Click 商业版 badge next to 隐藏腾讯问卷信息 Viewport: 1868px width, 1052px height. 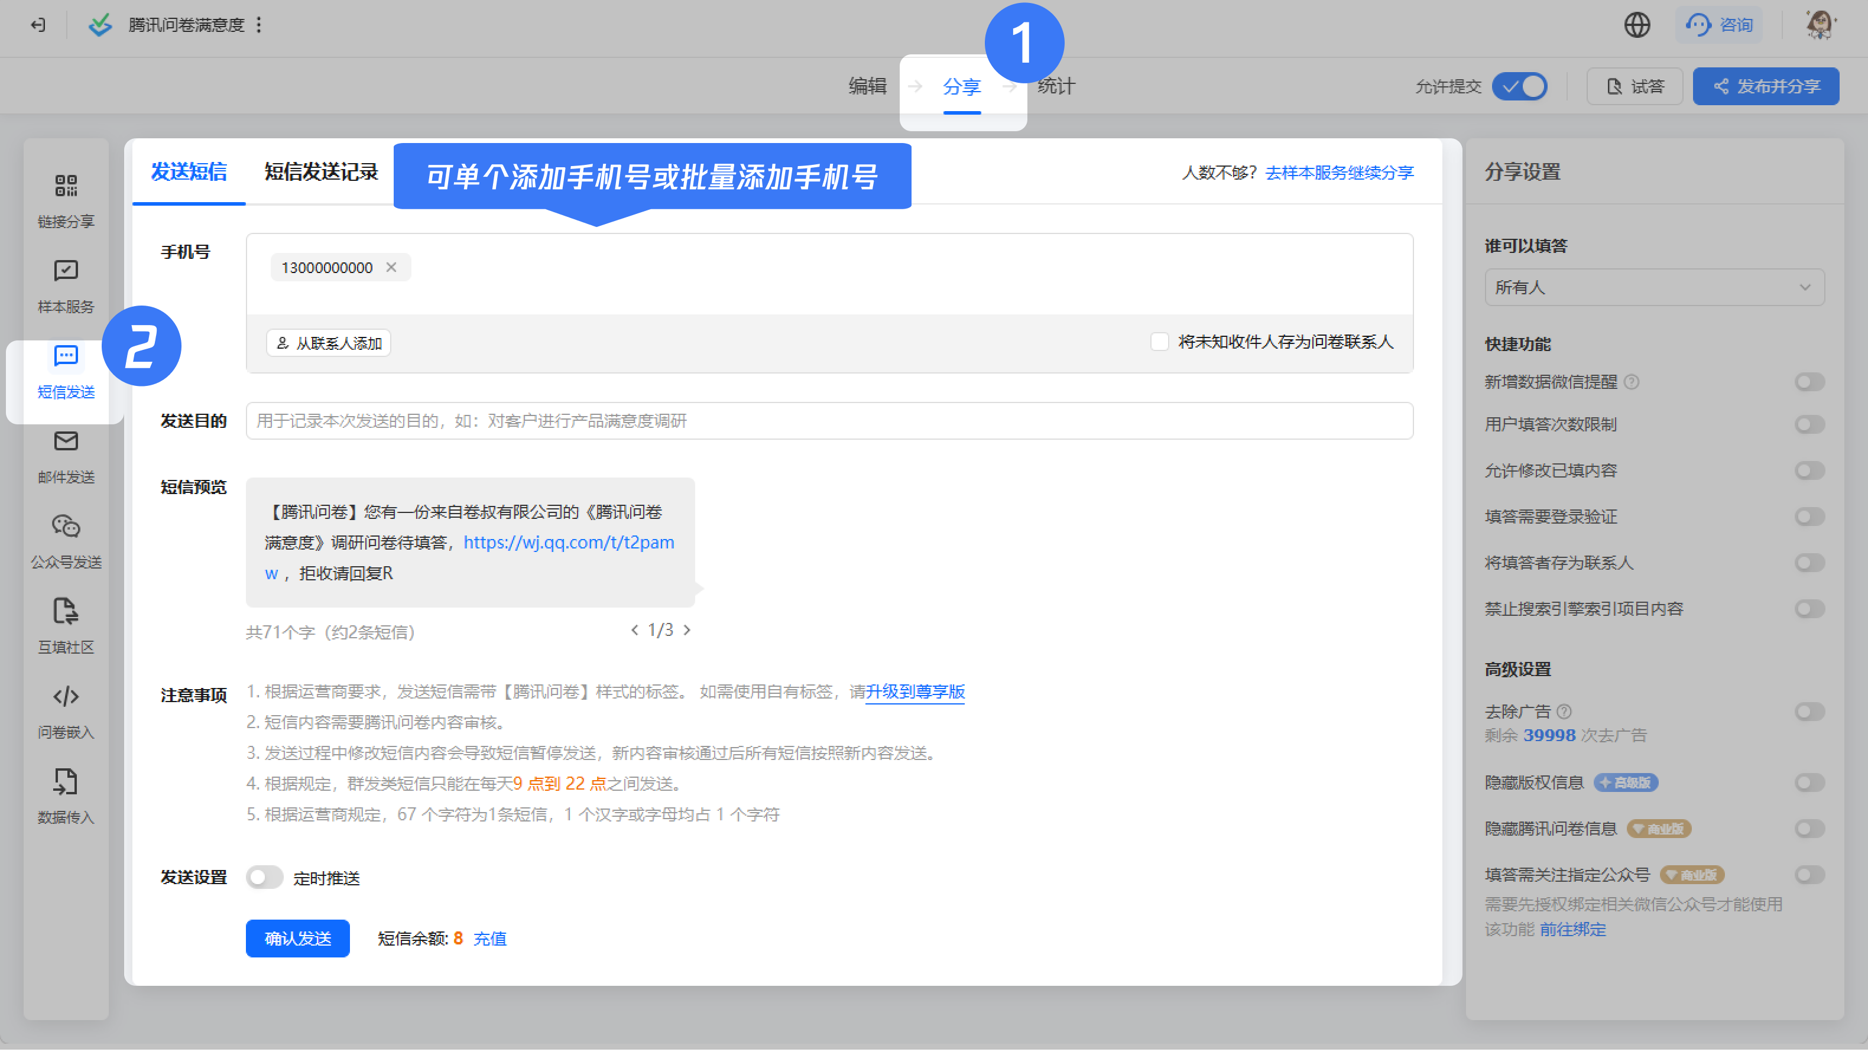coord(1658,829)
